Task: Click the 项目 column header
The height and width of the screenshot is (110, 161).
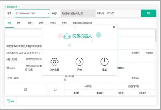Action: click(x=26, y=90)
